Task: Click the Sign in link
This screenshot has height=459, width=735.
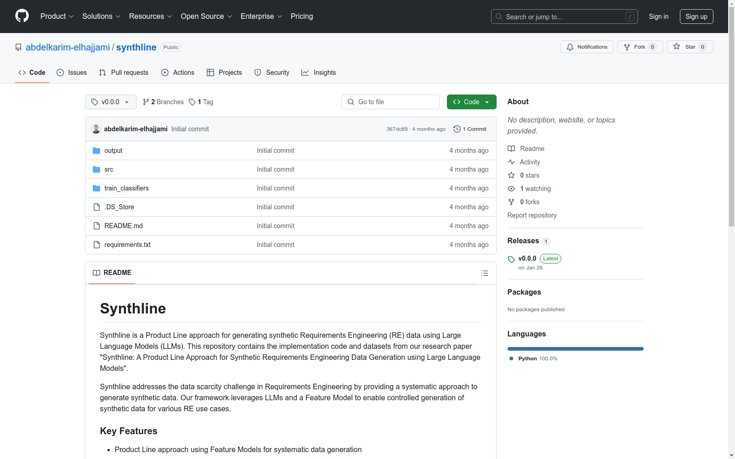Action: [x=659, y=17]
